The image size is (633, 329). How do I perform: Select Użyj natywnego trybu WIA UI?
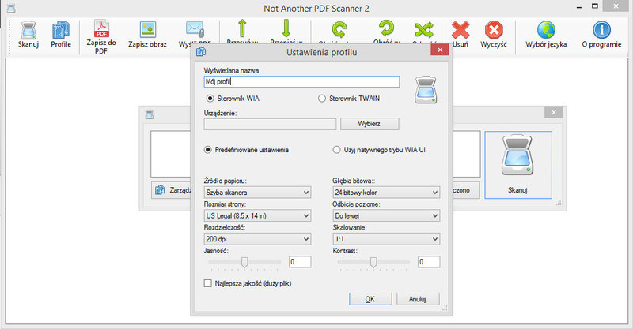[x=336, y=150]
